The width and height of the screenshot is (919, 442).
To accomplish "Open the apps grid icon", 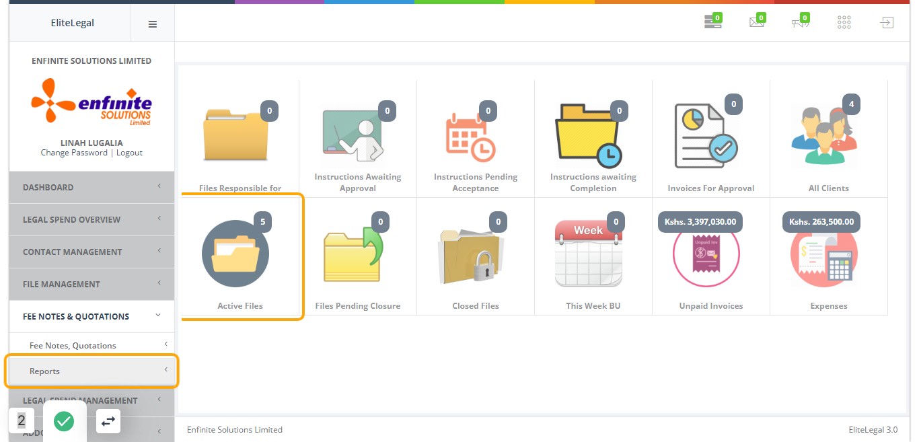I will [x=844, y=23].
